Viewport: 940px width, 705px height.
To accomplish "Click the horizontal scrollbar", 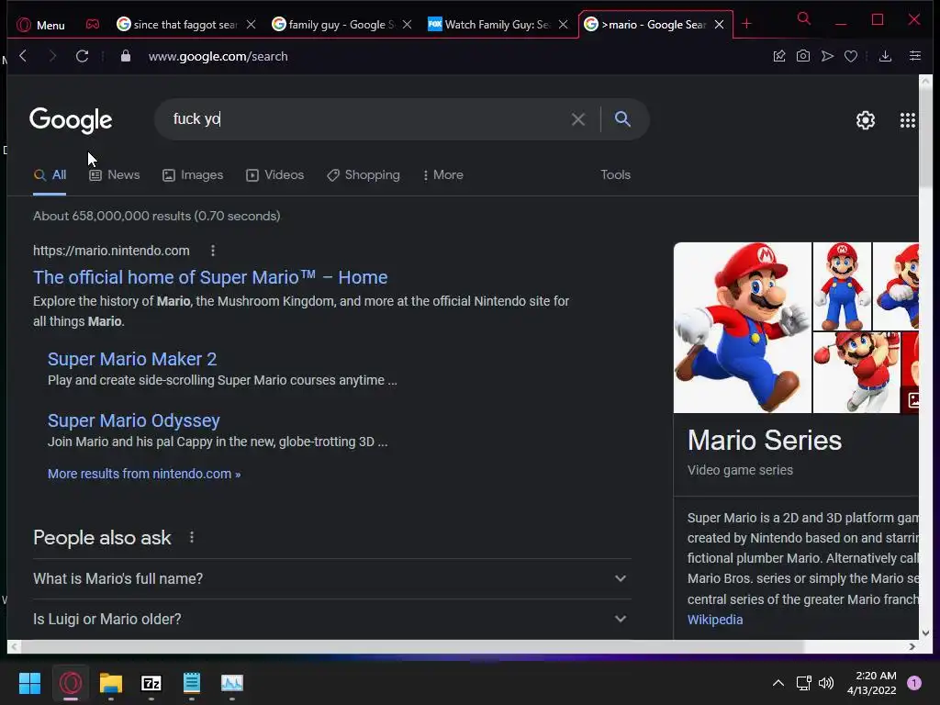I will pos(414,647).
